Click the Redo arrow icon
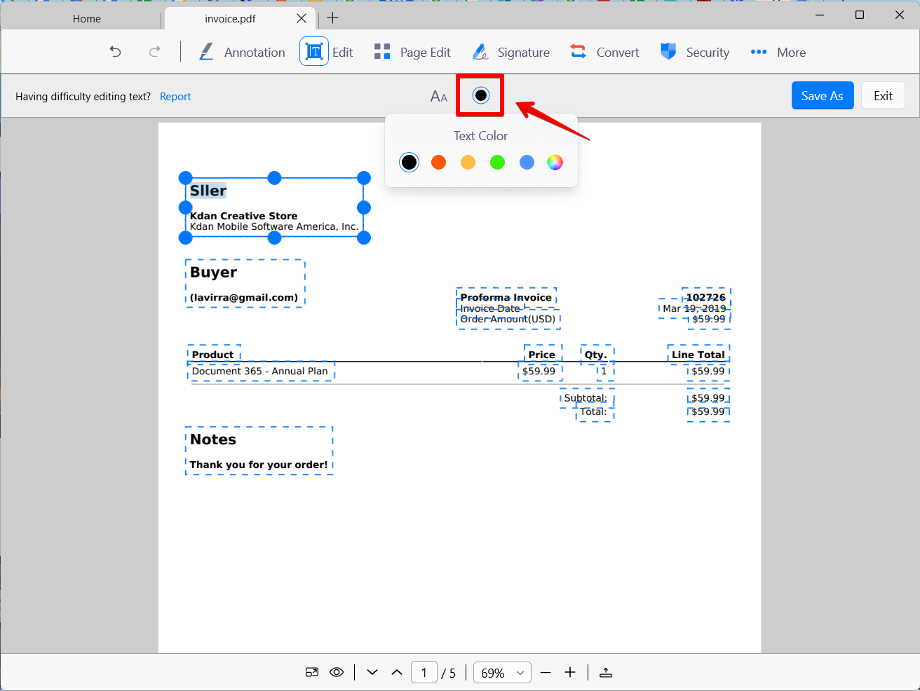 [x=154, y=52]
